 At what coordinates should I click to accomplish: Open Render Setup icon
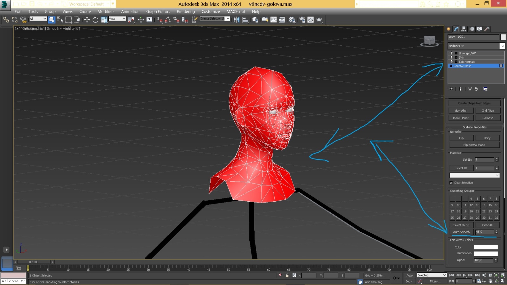(x=302, y=20)
